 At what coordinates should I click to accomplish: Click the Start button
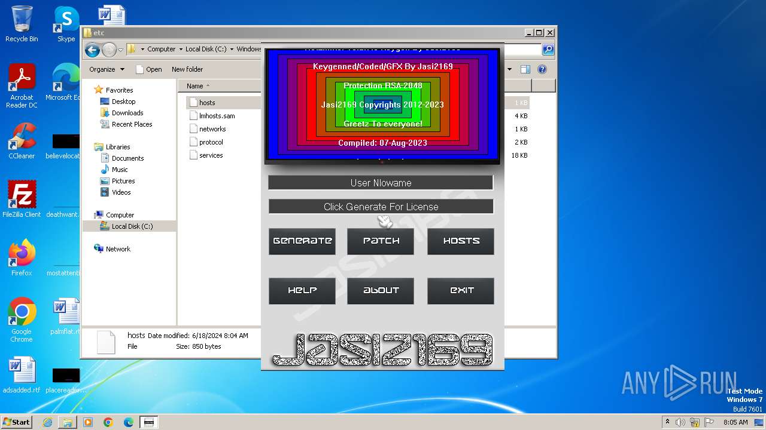pos(16,422)
